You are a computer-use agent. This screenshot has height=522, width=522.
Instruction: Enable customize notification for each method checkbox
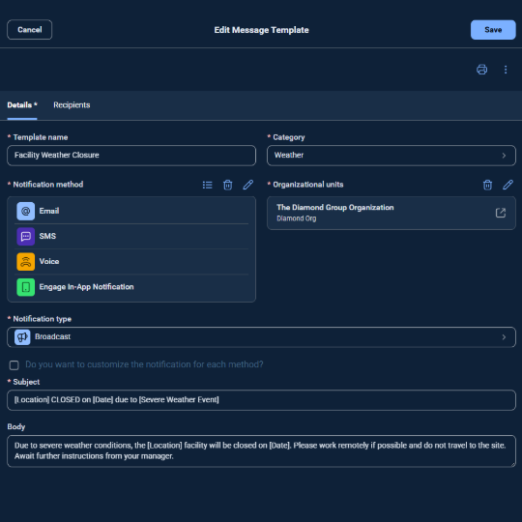[14, 365]
